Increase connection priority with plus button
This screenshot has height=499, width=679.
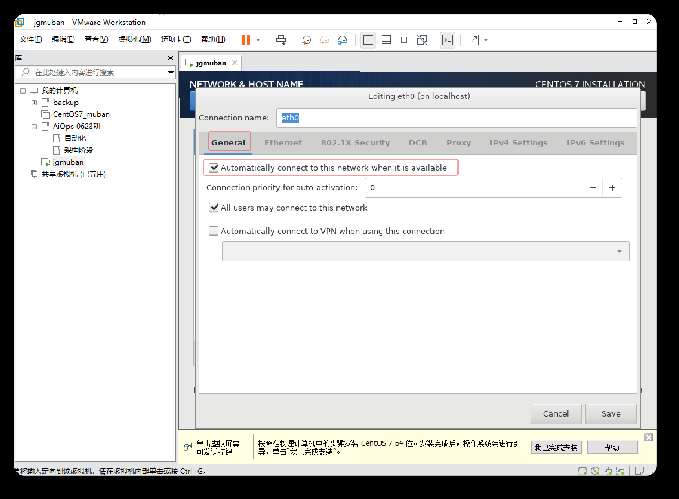tap(612, 188)
